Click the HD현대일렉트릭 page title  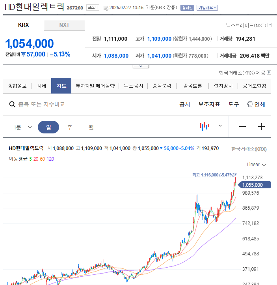tap(34, 7)
